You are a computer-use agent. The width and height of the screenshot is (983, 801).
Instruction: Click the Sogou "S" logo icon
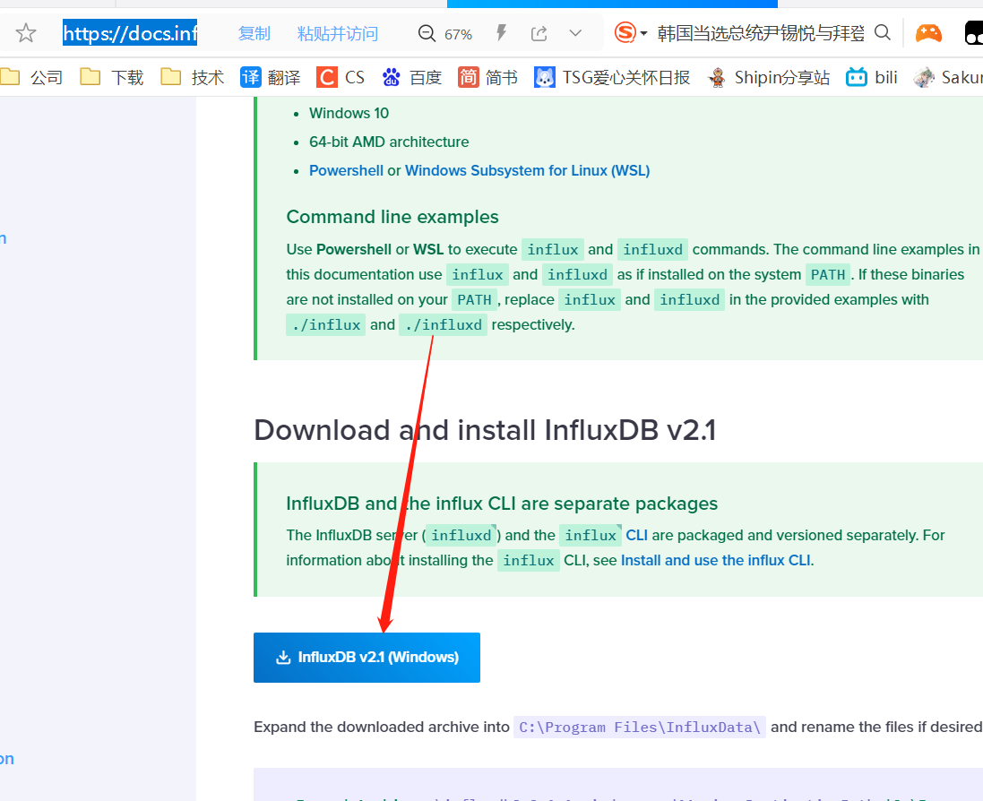coord(625,32)
